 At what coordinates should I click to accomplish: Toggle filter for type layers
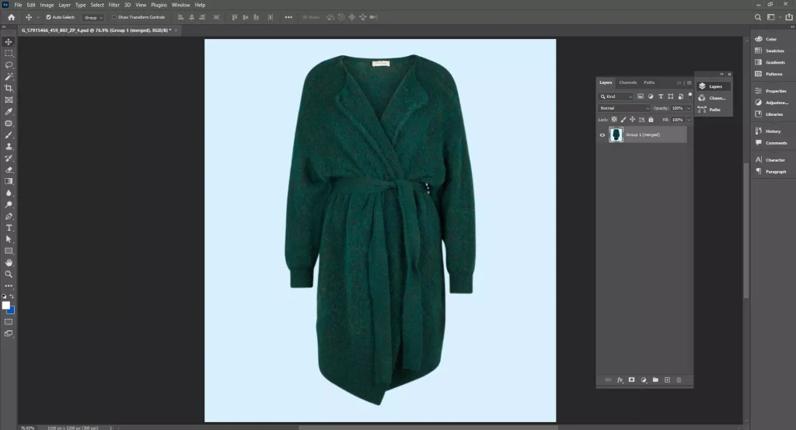tap(661, 96)
